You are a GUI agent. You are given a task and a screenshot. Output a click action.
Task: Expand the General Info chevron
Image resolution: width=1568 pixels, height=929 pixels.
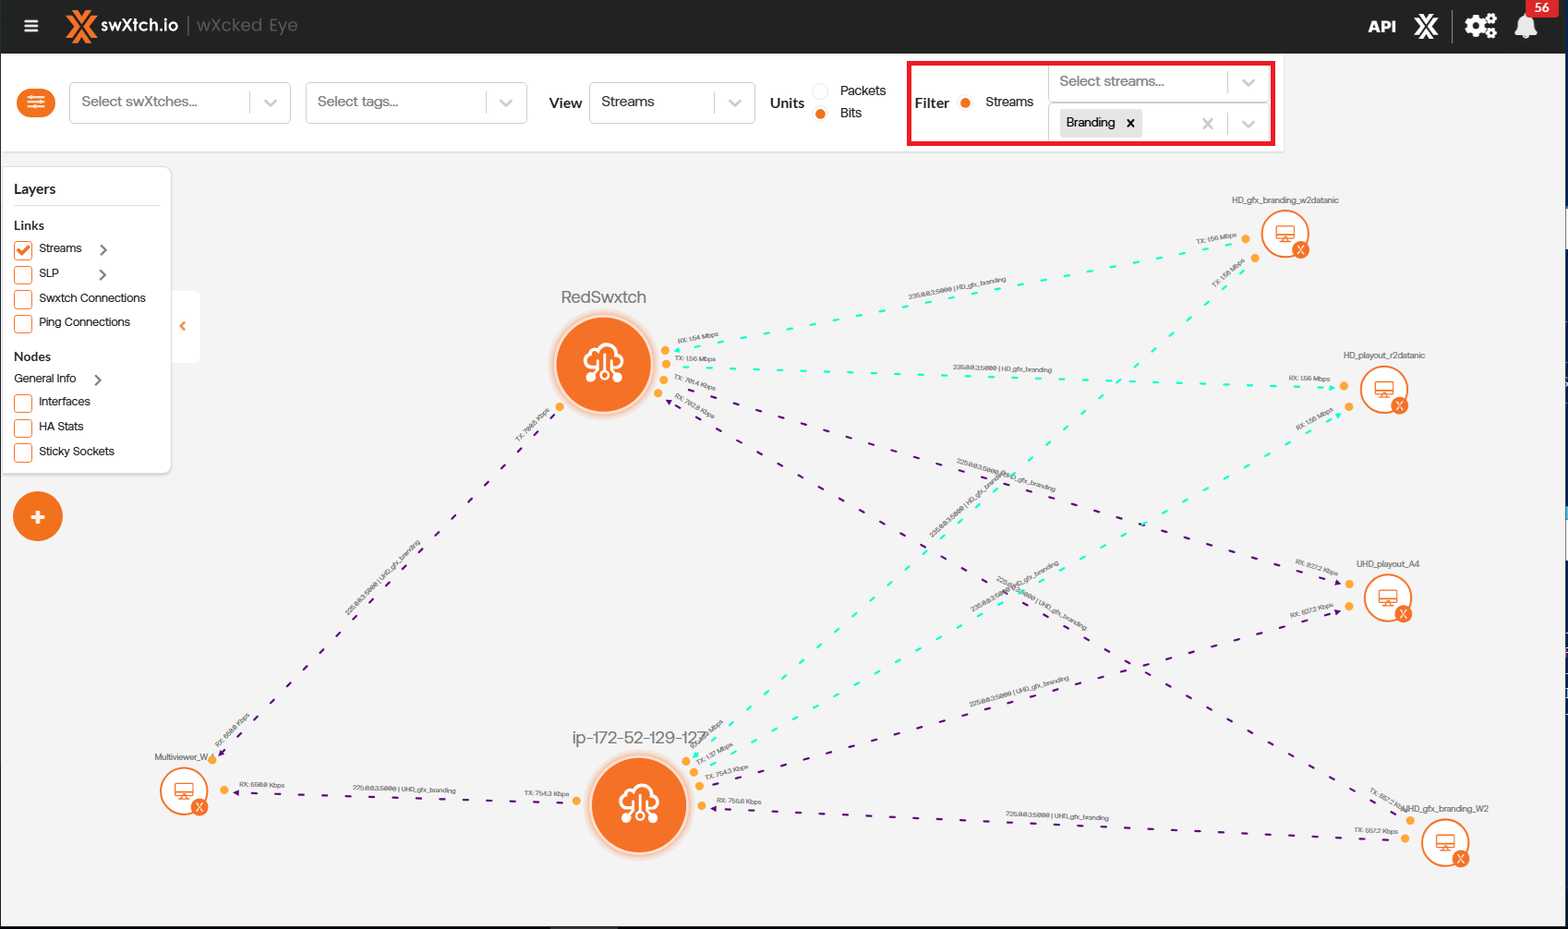point(98,380)
